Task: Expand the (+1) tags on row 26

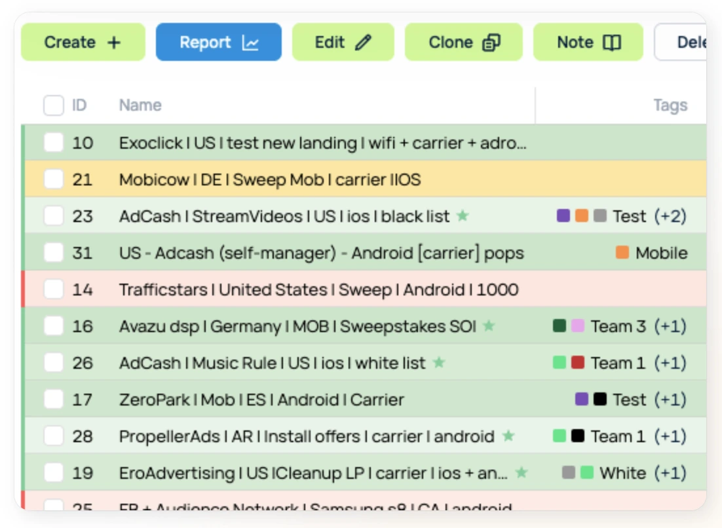Action: pyautogui.click(x=670, y=363)
